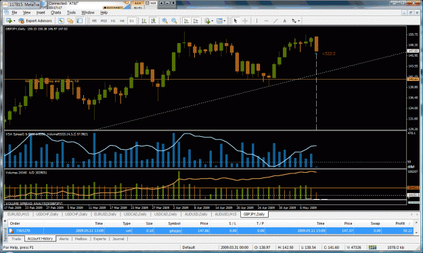The width and height of the screenshot is (423, 253).
Task: Open the Experts tab
Action: pyautogui.click(x=99, y=239)
